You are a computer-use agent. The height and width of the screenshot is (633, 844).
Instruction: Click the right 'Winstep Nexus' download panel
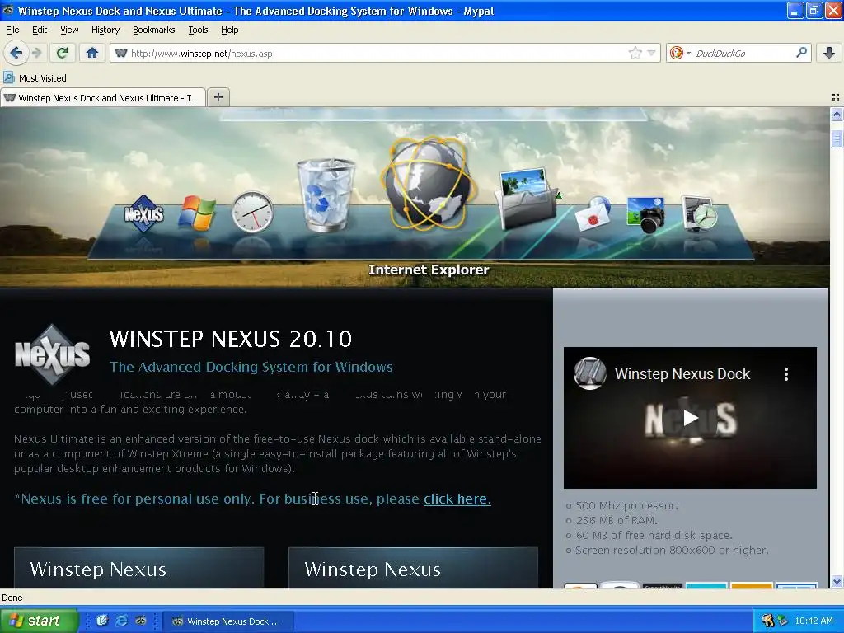point(413,568)
